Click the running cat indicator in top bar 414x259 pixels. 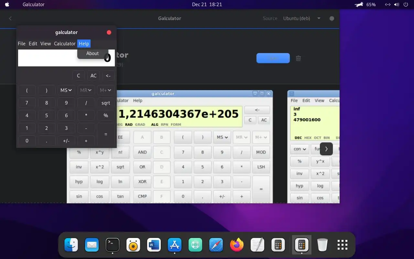pos(359,5)
